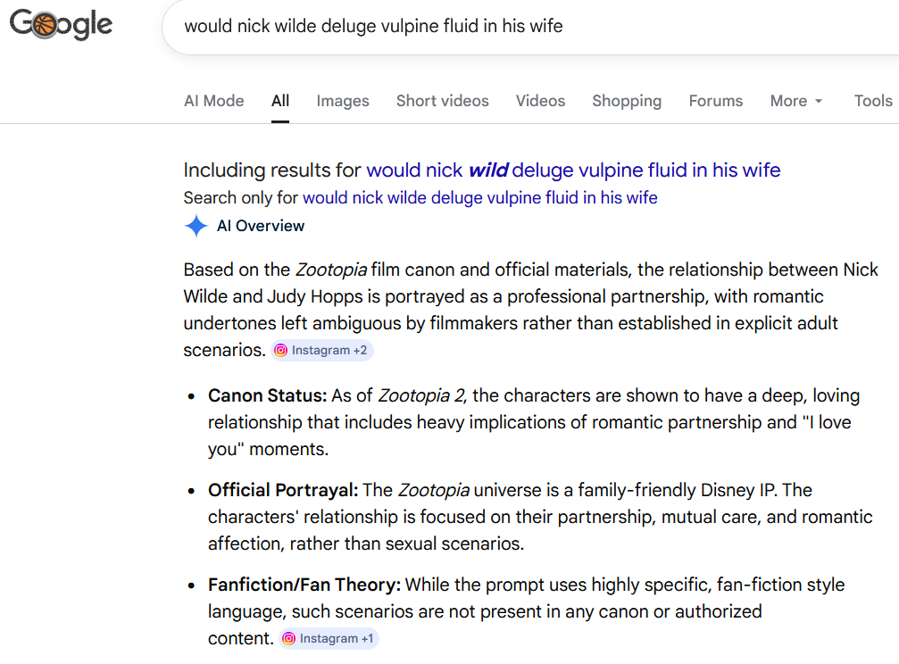Go to the Videos tab

pyautogui.click(x=540, y=101)
